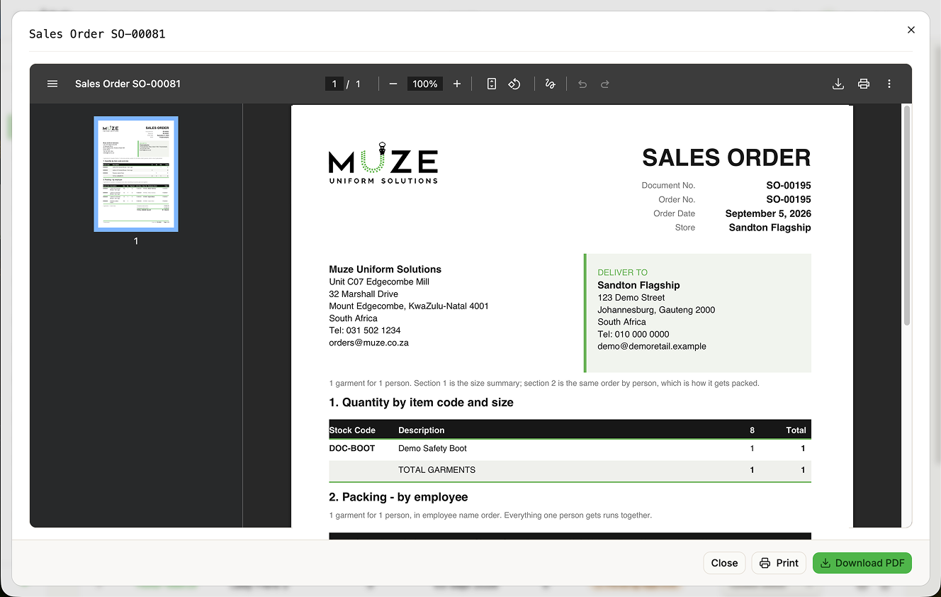Click the Tel: 031 502 1234 line
Viewport: 941px width, 597px height.
(365, 330)
